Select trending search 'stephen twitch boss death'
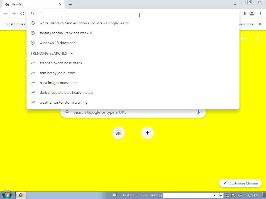 point(133,63)
